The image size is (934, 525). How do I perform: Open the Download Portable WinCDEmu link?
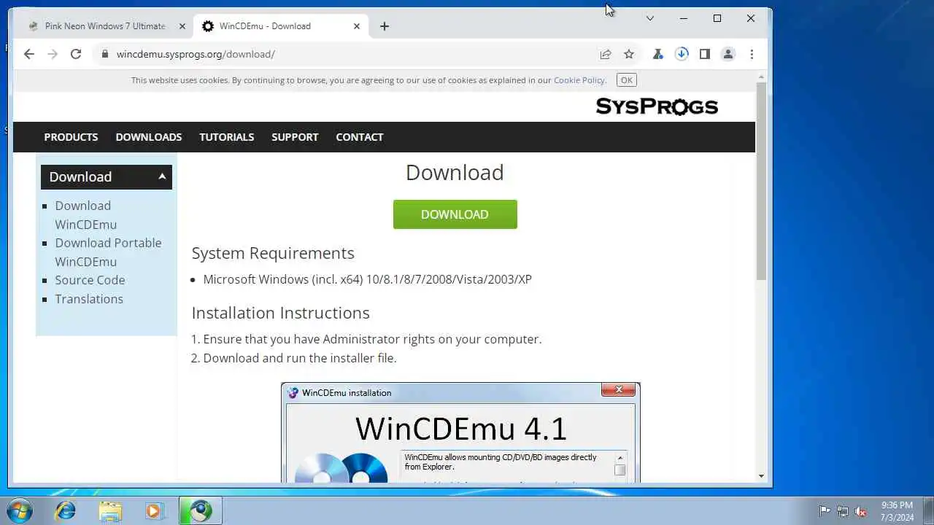108,252
